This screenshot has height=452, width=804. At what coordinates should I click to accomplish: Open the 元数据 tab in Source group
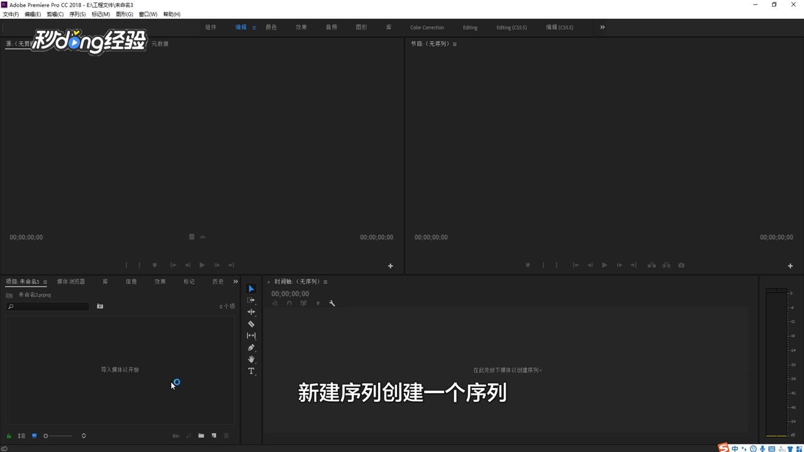pyautogui.click(x=160, y=44)
